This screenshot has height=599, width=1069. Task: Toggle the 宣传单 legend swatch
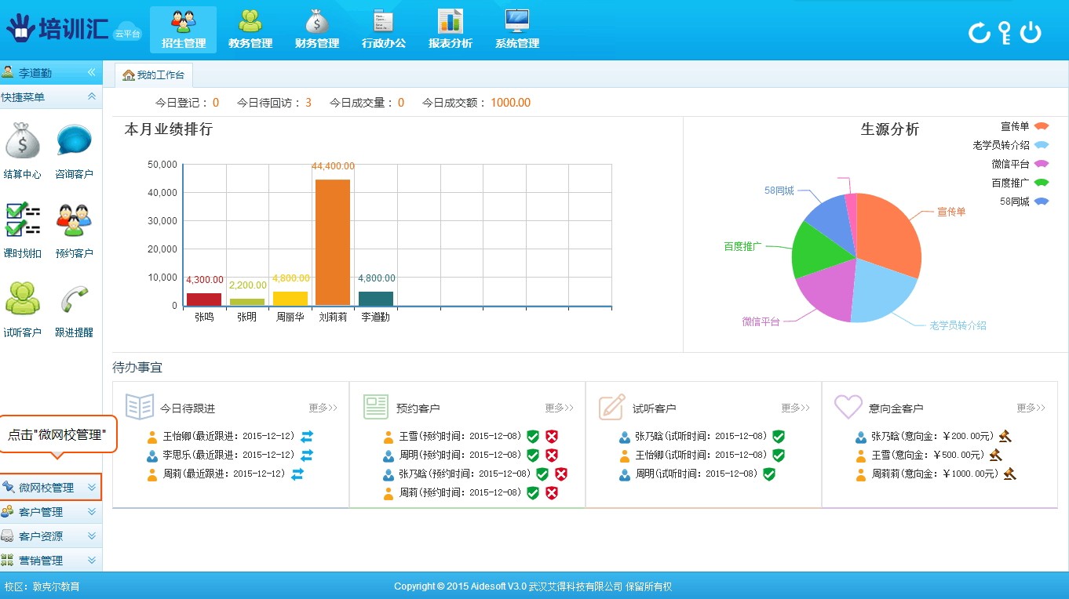[x=1042, y=126]
